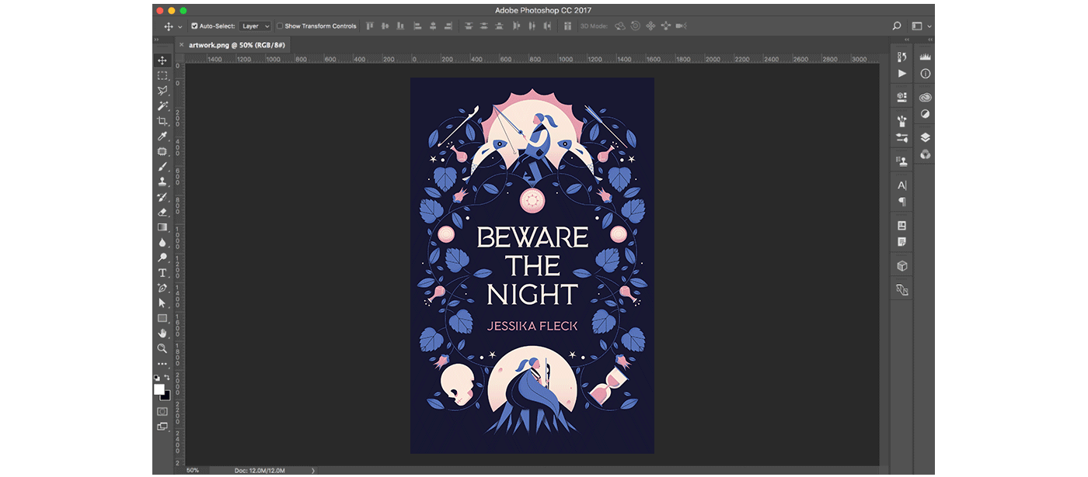The height and width of the screenshot is (477, 1088).
Task: Select the Rectangular Marquee tool
Action: click(162, 76)
